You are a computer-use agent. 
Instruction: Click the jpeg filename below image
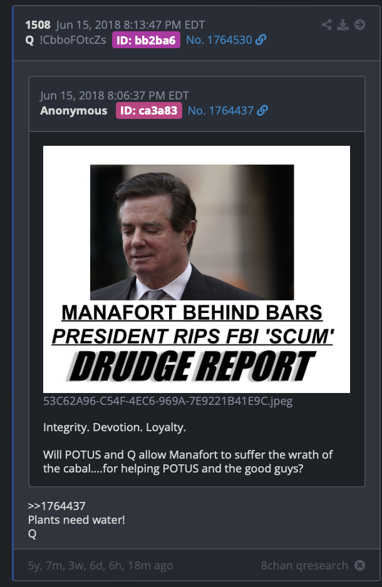pos(168,401)
